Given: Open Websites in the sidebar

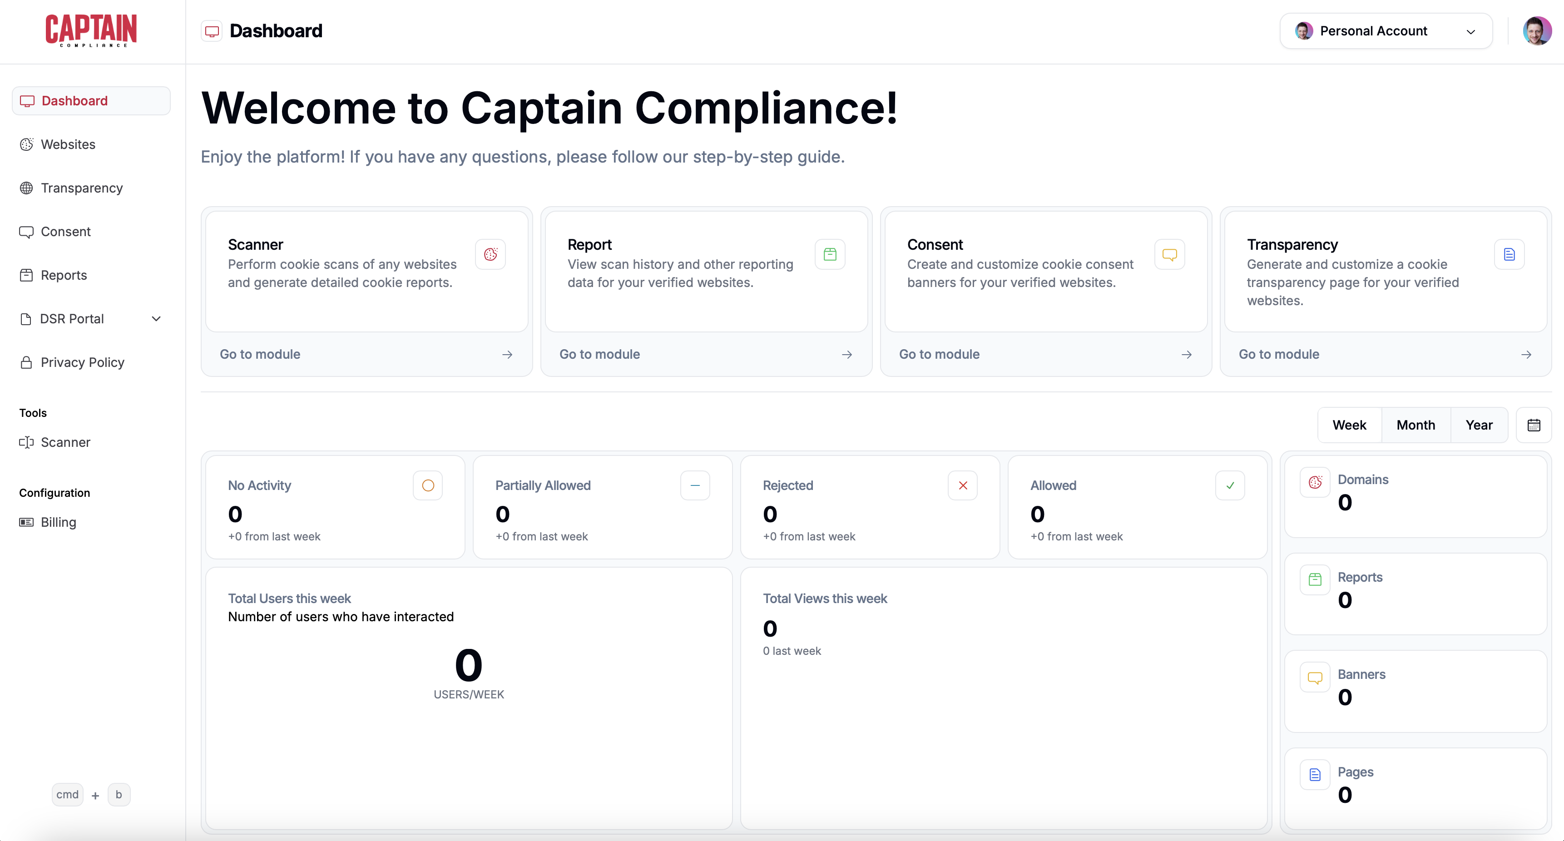Looking at the screenshot, I should pos(68,144).
